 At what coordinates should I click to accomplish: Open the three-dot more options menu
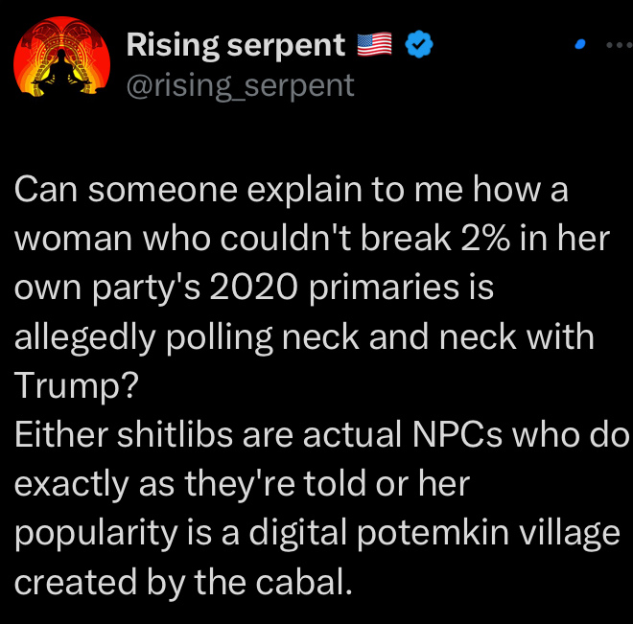click(620, 45)
